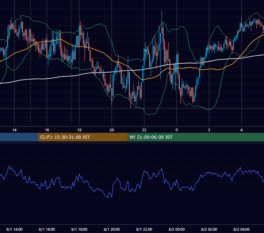Click the 8/2 00:00 time label

(x=177, y=230)
